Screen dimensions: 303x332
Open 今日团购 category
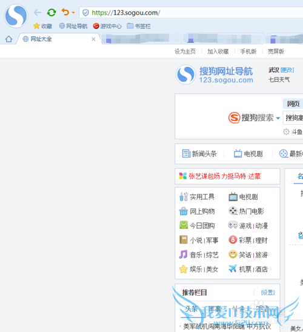tap(197, 225)
